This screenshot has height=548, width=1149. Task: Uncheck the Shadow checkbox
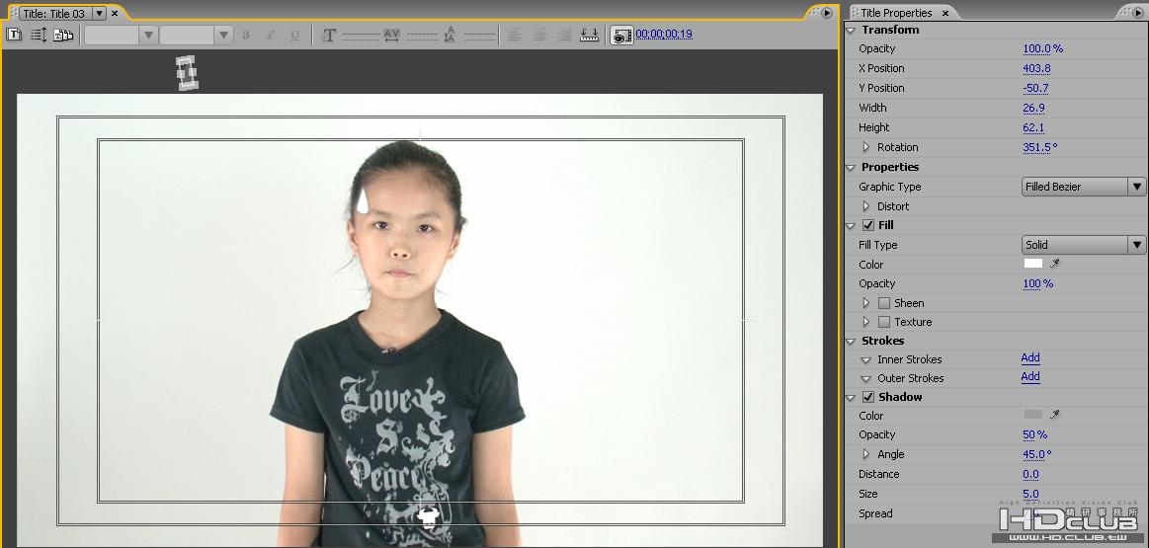[x=868, y=397]
